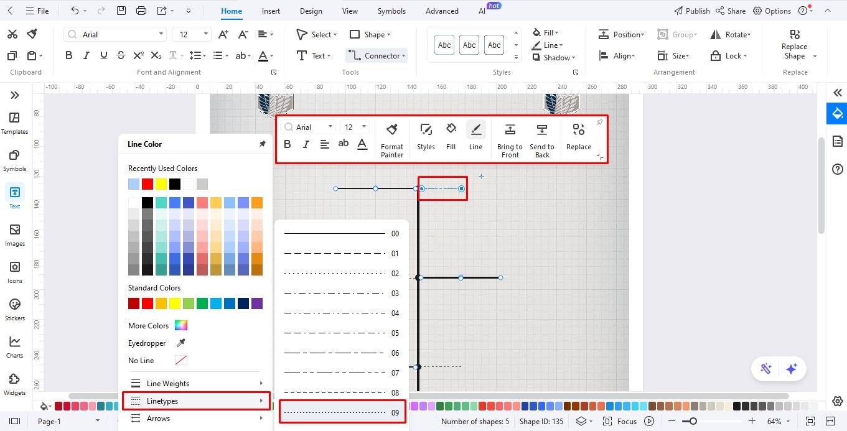Pin the Line Color panel
Screen dimensions: 847x431
(x=262, y=144)
